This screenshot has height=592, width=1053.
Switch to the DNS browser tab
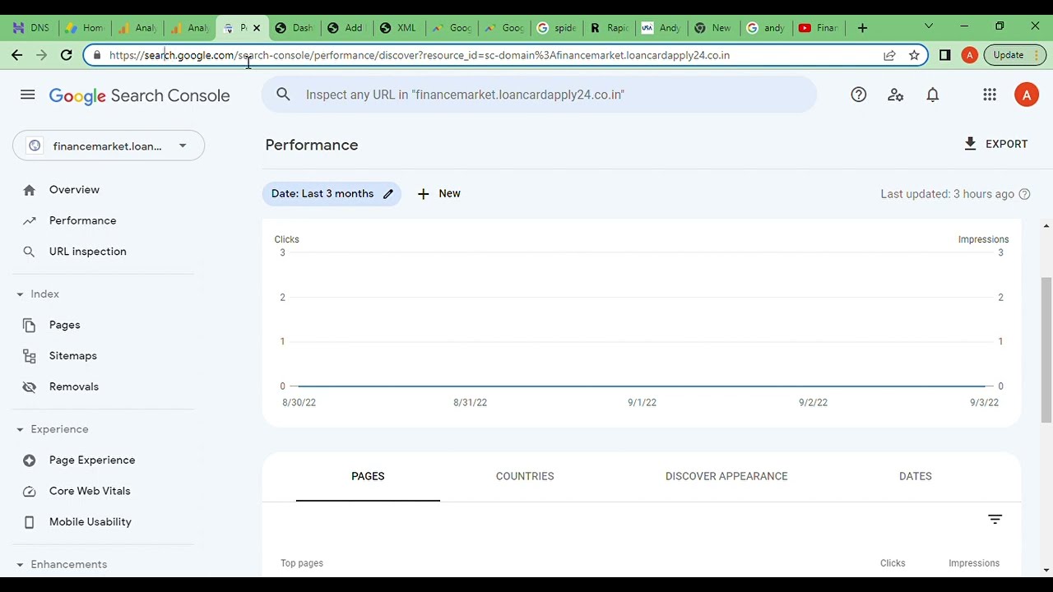pyautogui.click(x=31, y=28)
